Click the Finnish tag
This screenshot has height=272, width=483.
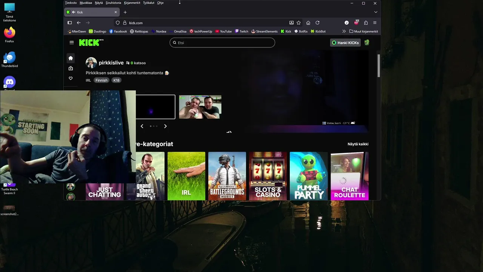point(102,80)
